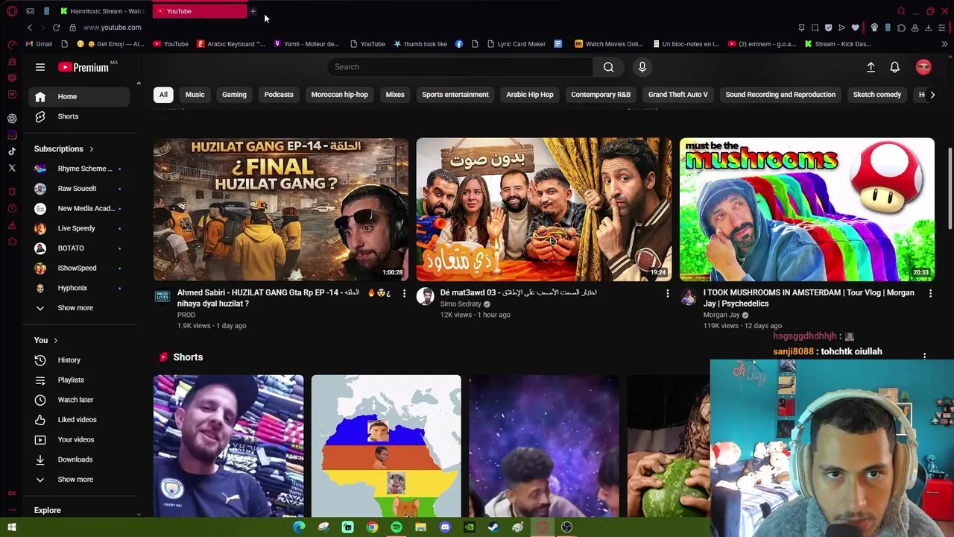Open Watch later playlist
The height and width of the screenshot is (537, 954).
pyautogui.click(x=80, y=400)
